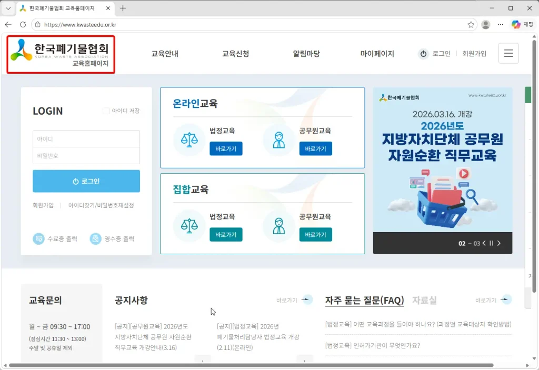The width and height of the screenshot is (539, 370).
Task: Click the header 로그인 text link
Action: [x=442, y=54]
